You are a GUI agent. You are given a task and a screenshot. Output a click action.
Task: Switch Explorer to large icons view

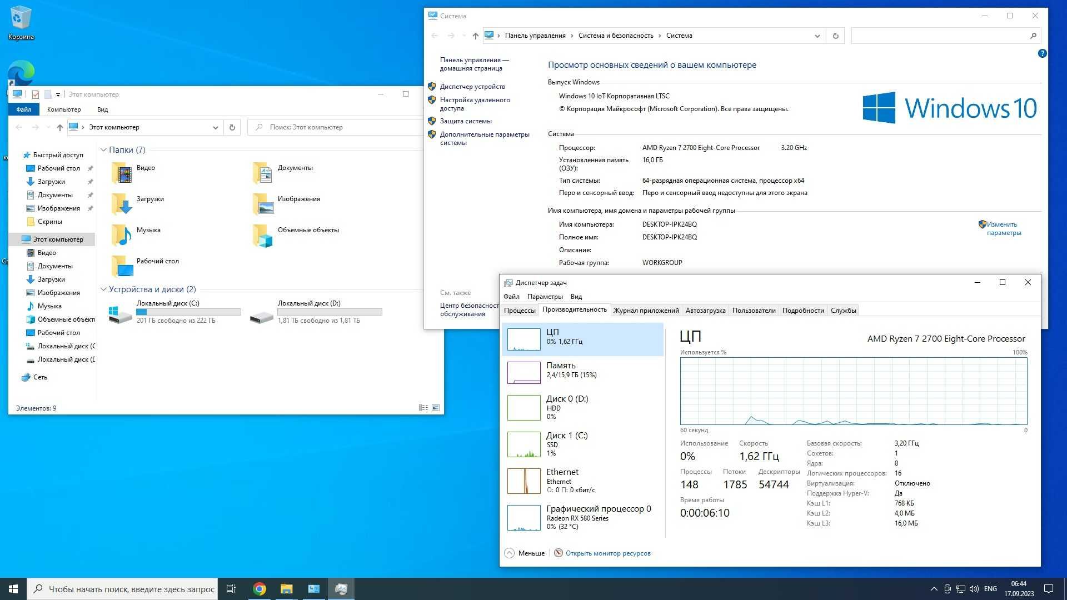tap(436, 408)
